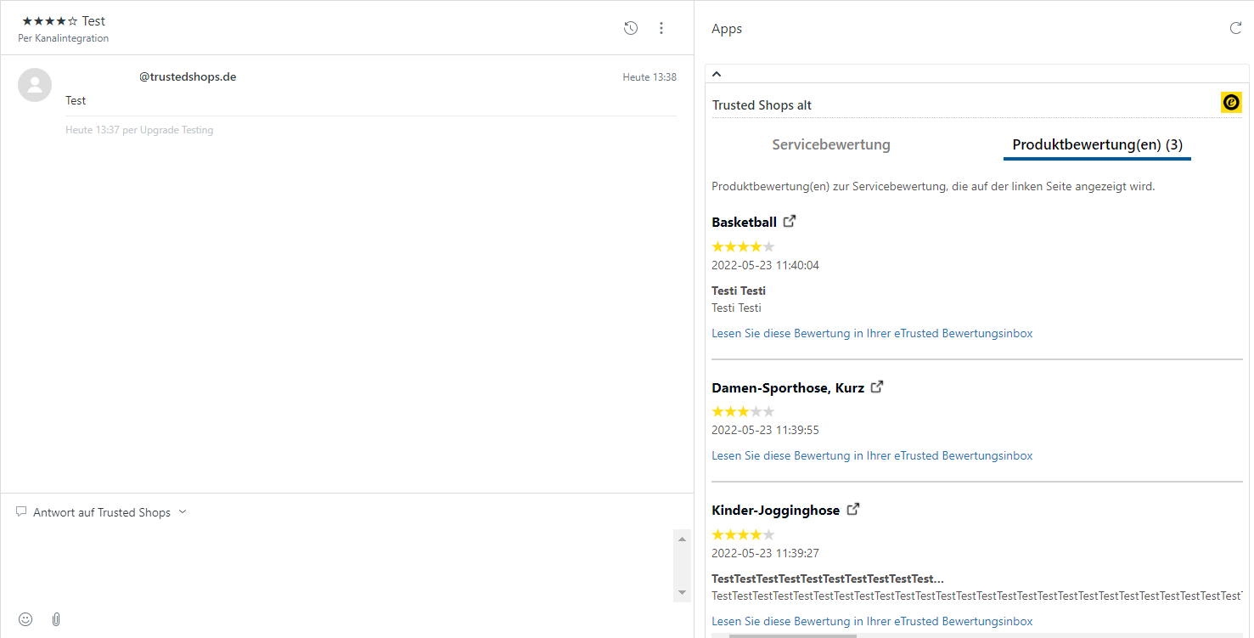The height and width of the screenshot is (638, 1254).
Task: Open the three-dot more options menu
Action: 661,28
